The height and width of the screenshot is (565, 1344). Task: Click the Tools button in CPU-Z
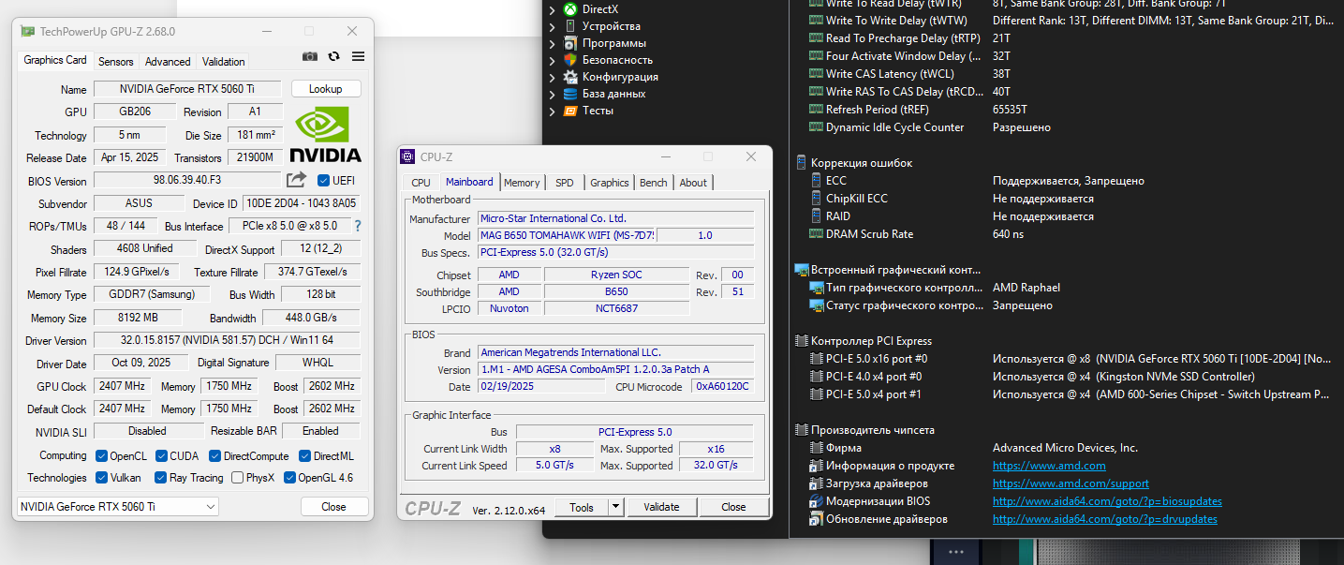582,507
